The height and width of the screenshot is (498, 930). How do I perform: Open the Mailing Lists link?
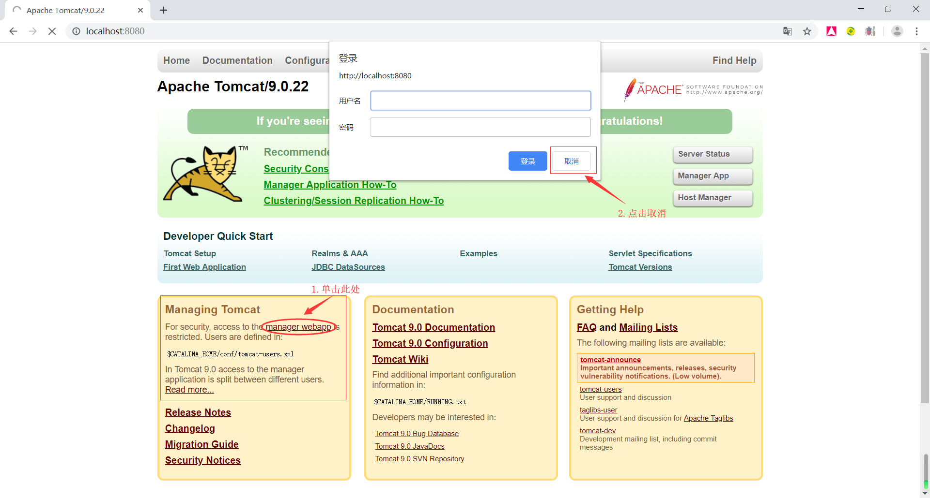click(x=648, y=327)
